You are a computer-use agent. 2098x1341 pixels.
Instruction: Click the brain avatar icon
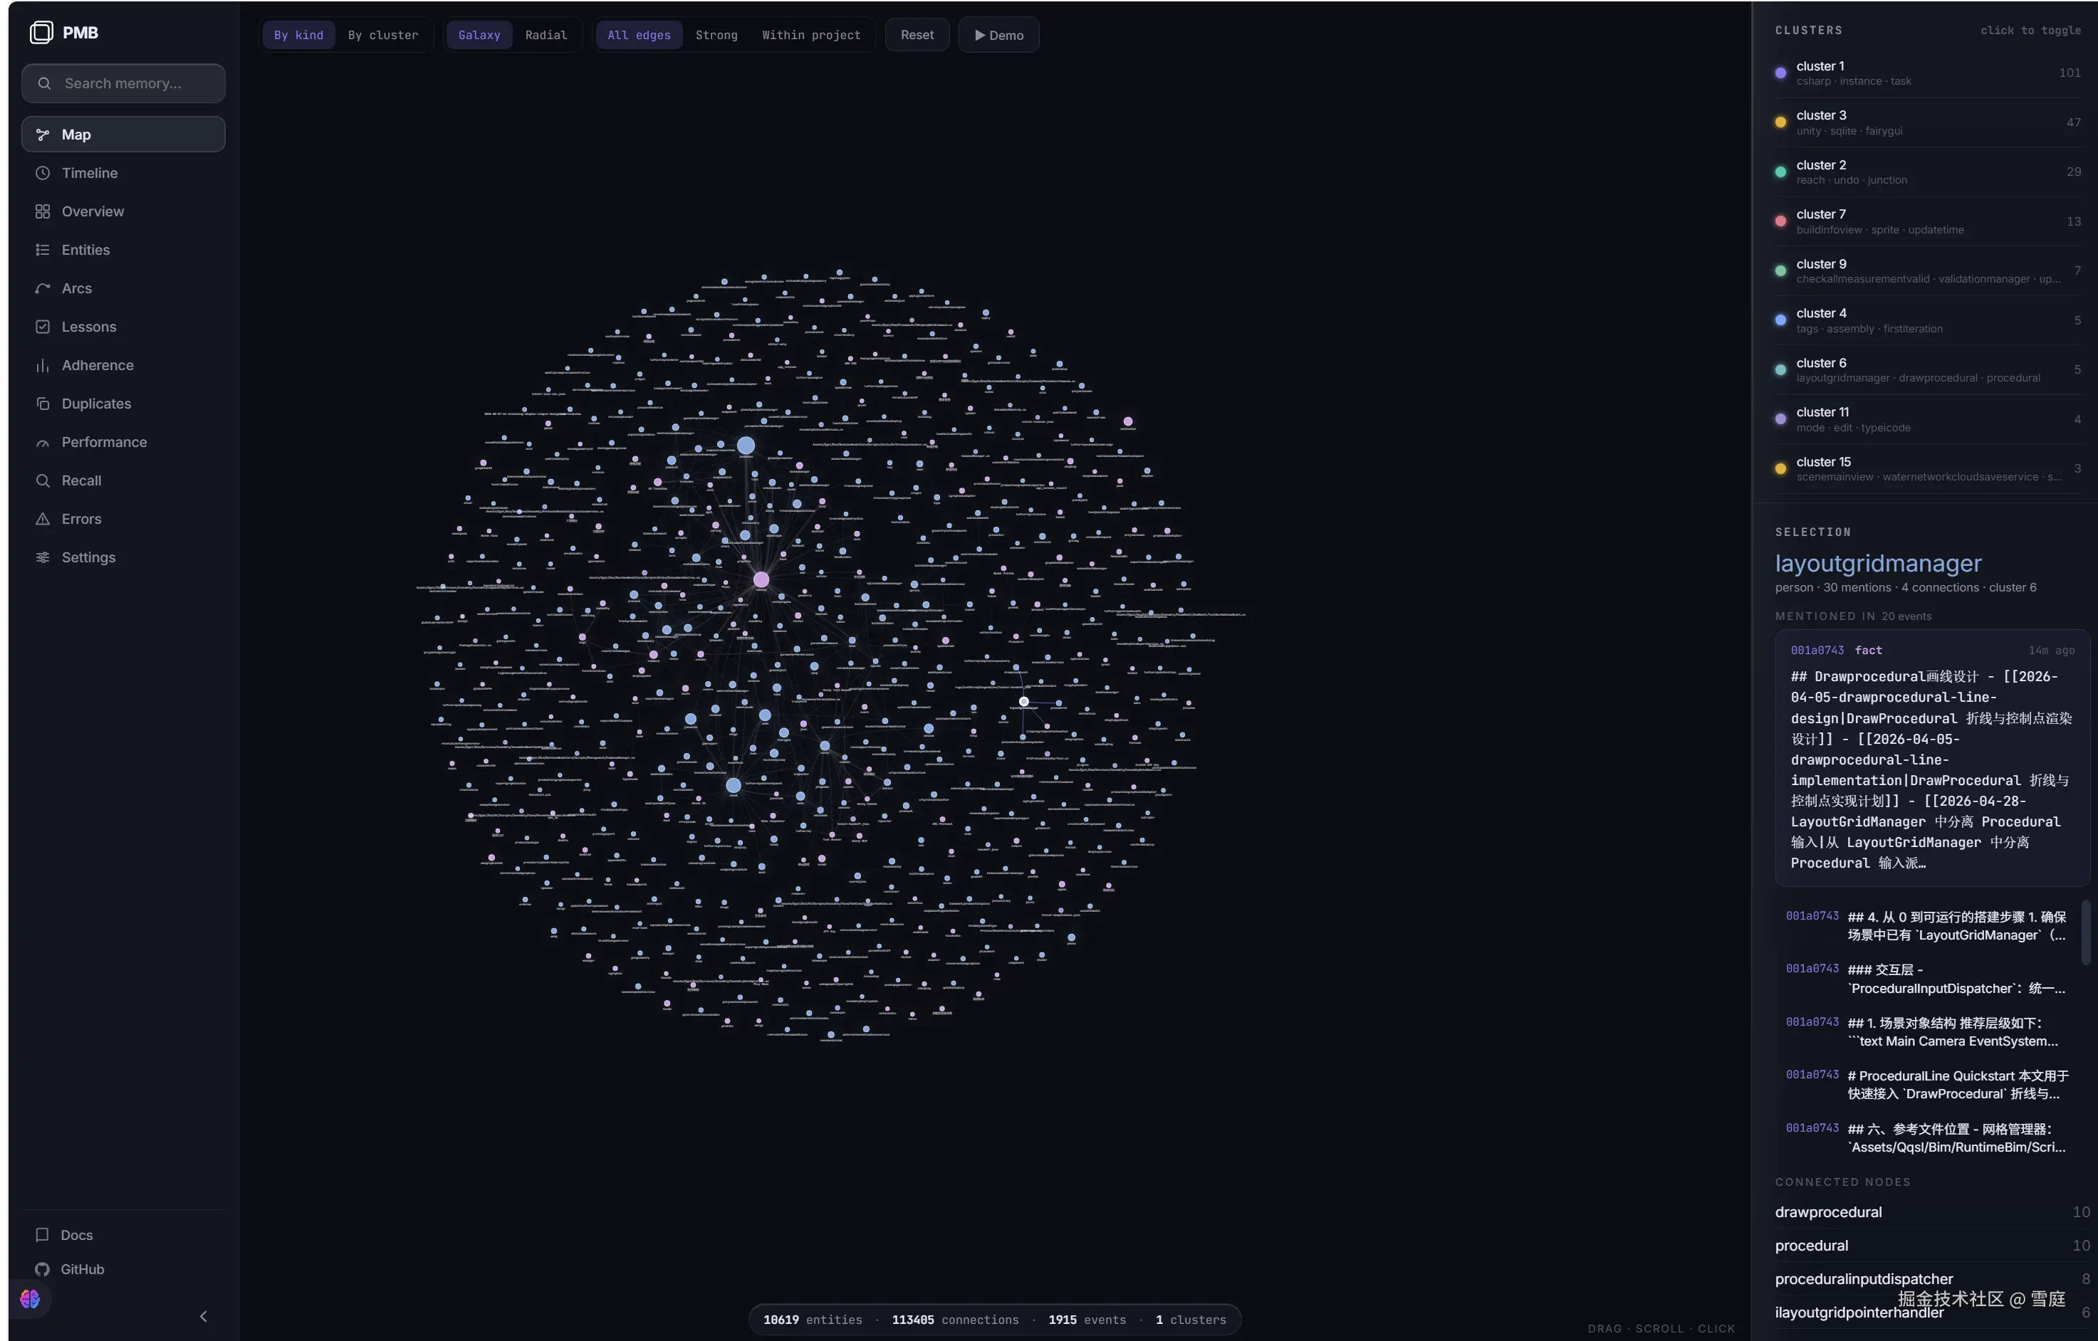coord(31,1299)
